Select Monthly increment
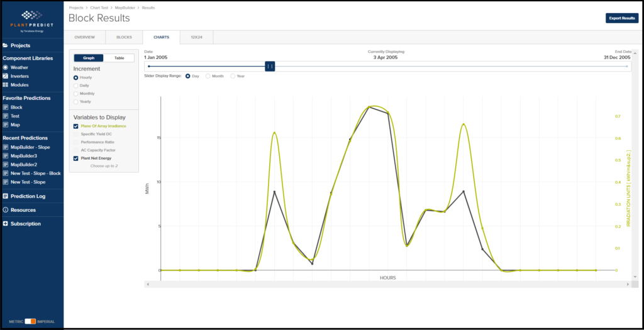 76,94
